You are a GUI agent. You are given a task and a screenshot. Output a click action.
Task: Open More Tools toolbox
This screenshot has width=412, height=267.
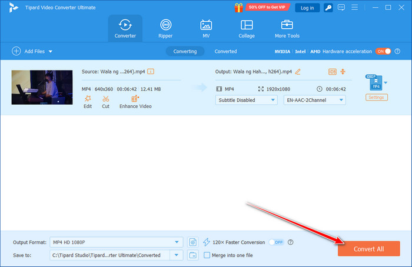(x=288, y=28)
